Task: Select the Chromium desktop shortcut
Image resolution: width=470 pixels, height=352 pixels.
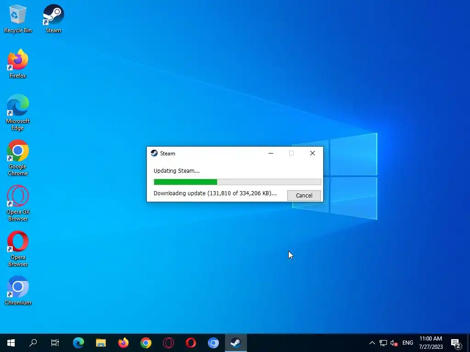Action: click(x=18, y=291)
